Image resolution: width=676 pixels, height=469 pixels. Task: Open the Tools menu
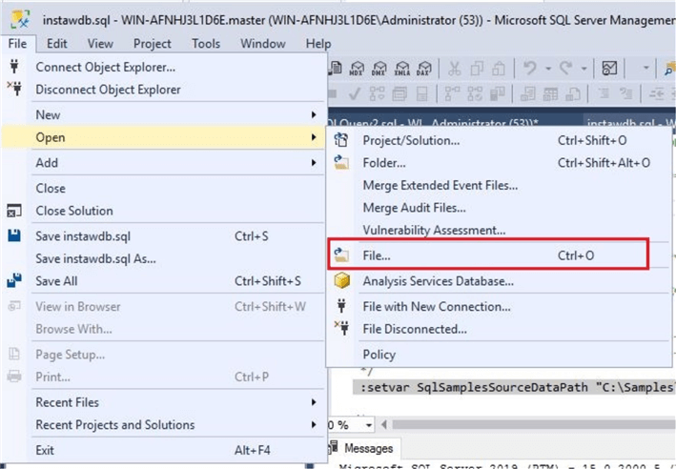tap(206, 44)
